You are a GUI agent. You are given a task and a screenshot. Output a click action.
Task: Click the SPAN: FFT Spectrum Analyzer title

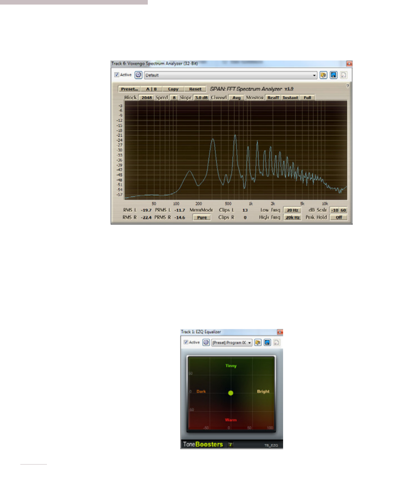(246, 89)
